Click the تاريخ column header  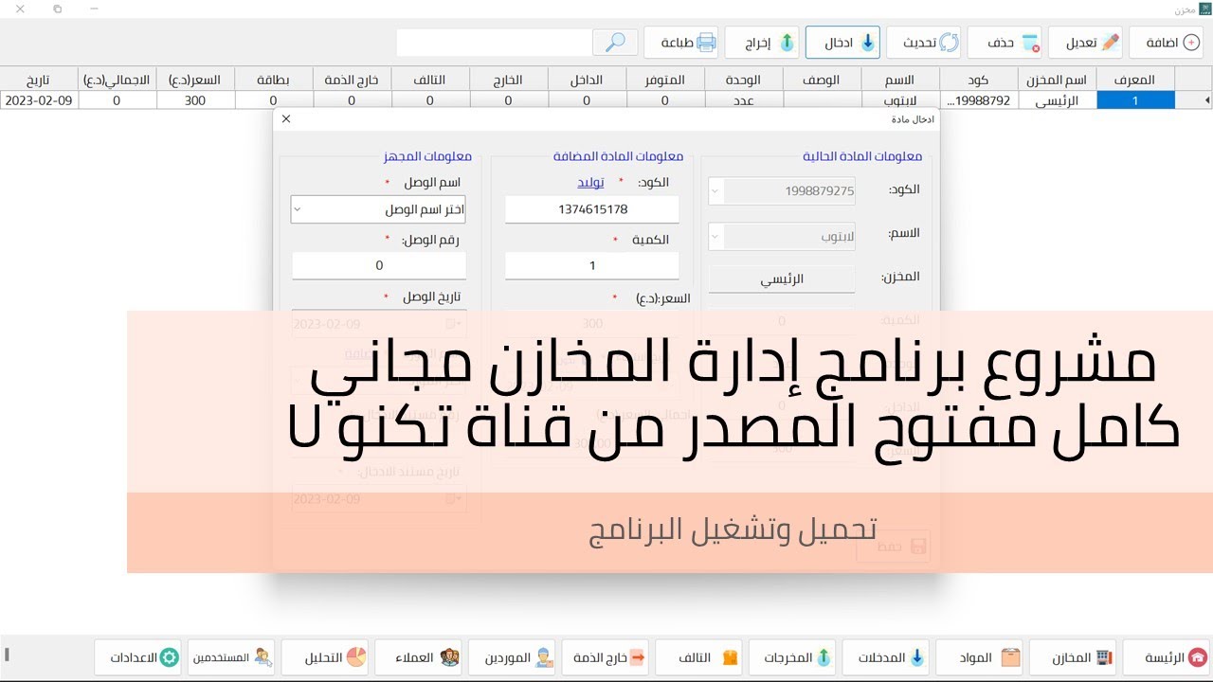tap(39, 80)
